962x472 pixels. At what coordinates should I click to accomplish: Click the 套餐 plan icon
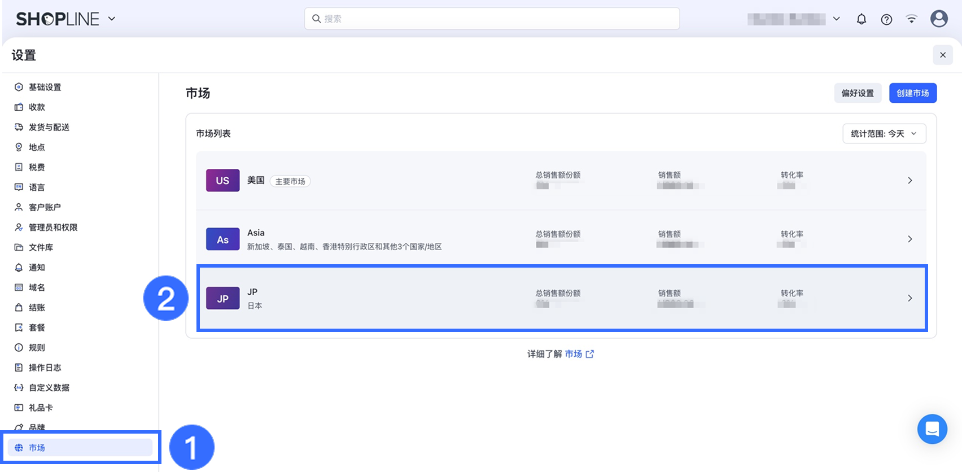pos(19,327)
